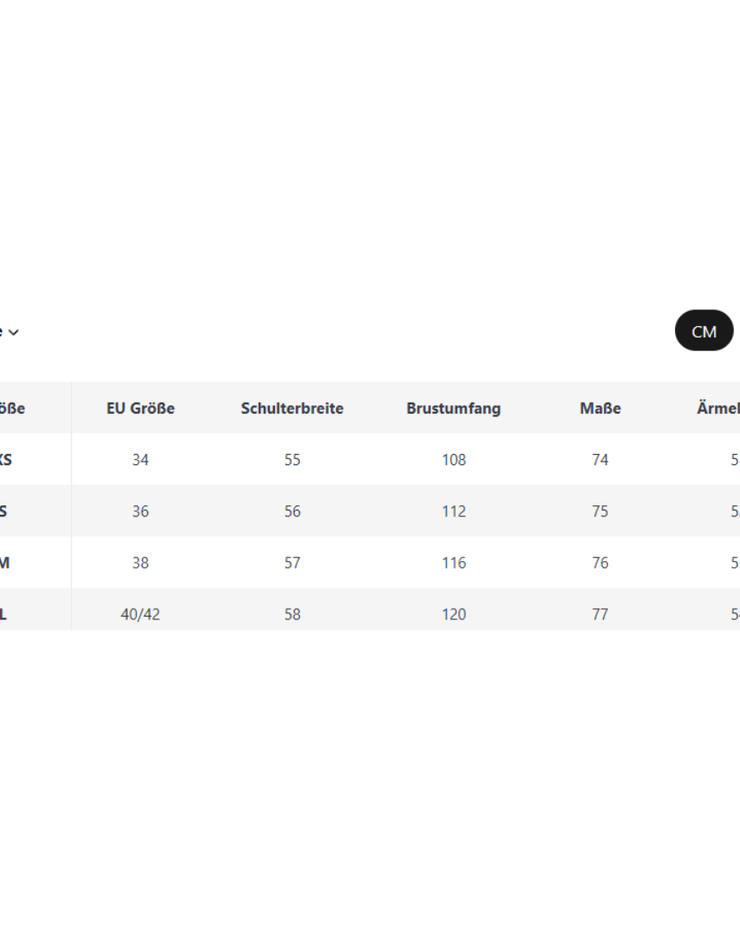
Task: Select EU size 36 cell
Action: tap(140, 511)
